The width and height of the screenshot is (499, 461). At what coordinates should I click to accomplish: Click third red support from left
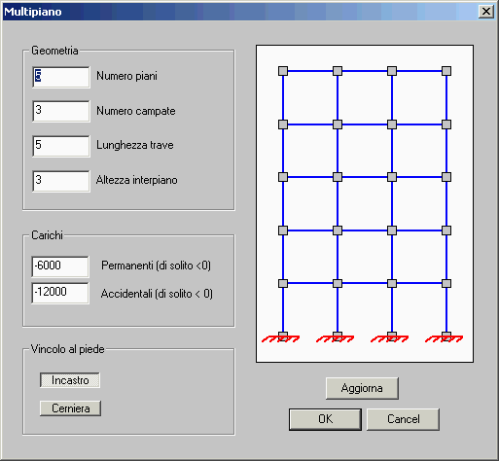(390, 338)
